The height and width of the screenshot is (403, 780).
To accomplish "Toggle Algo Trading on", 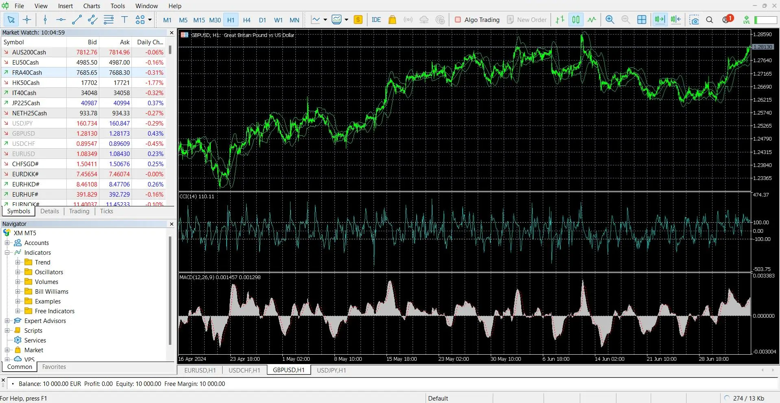I will (x=477, y=19).
